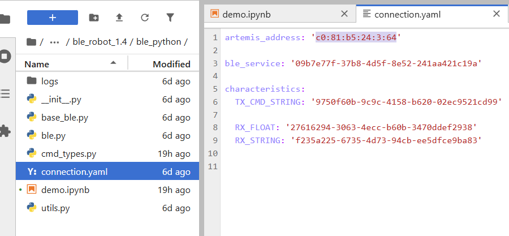
Task: Open the table of contents sidebar icon
Action: click(5, 94)
